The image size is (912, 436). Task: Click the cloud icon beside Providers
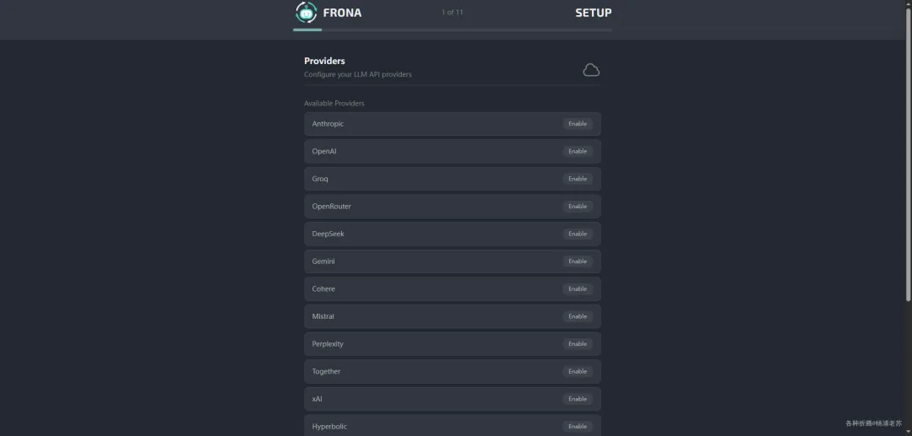pos(591,70)
